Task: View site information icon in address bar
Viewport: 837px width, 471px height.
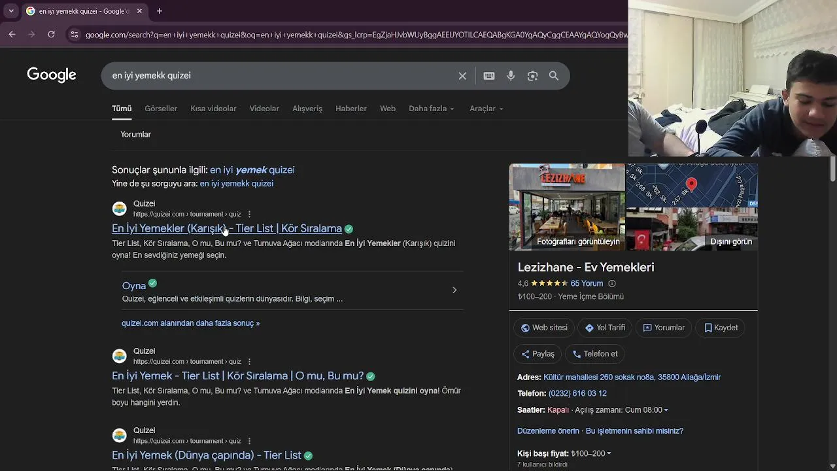Action: (74, 35)
